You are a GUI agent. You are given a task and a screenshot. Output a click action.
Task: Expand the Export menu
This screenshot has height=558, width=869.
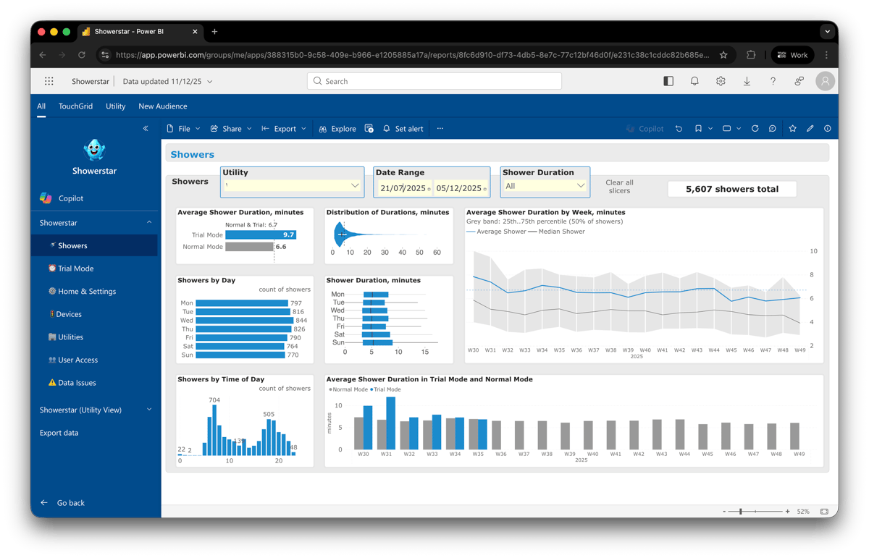click(x=284, y=128)
